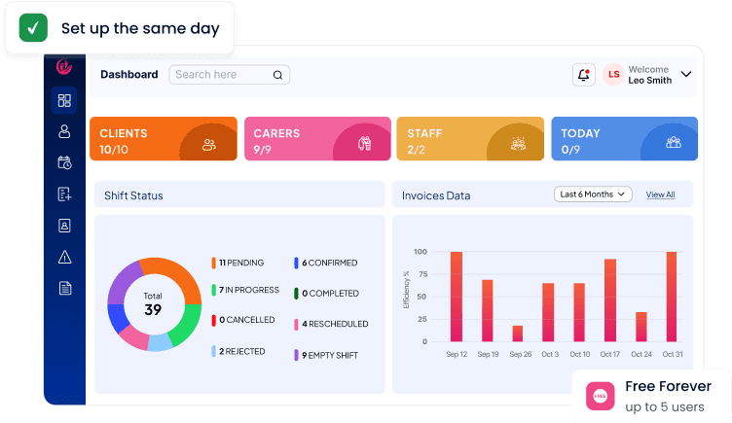Viewport: 732px width, 423px height.
Task: Click the 'Sep 19' axis label
Action: [x=488, y=354]
